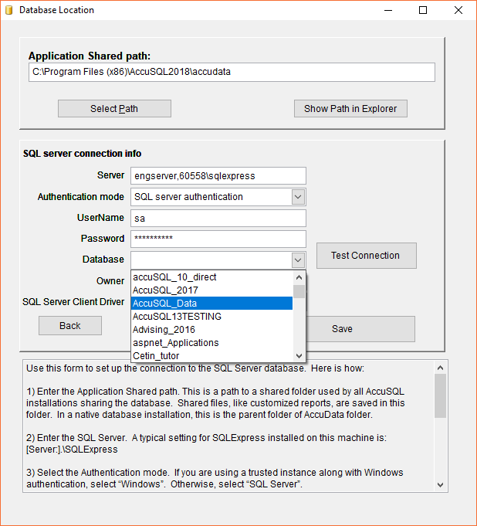Screen dimensions: 477x526
Task: Click the Password field
Action: click(218, 239)
